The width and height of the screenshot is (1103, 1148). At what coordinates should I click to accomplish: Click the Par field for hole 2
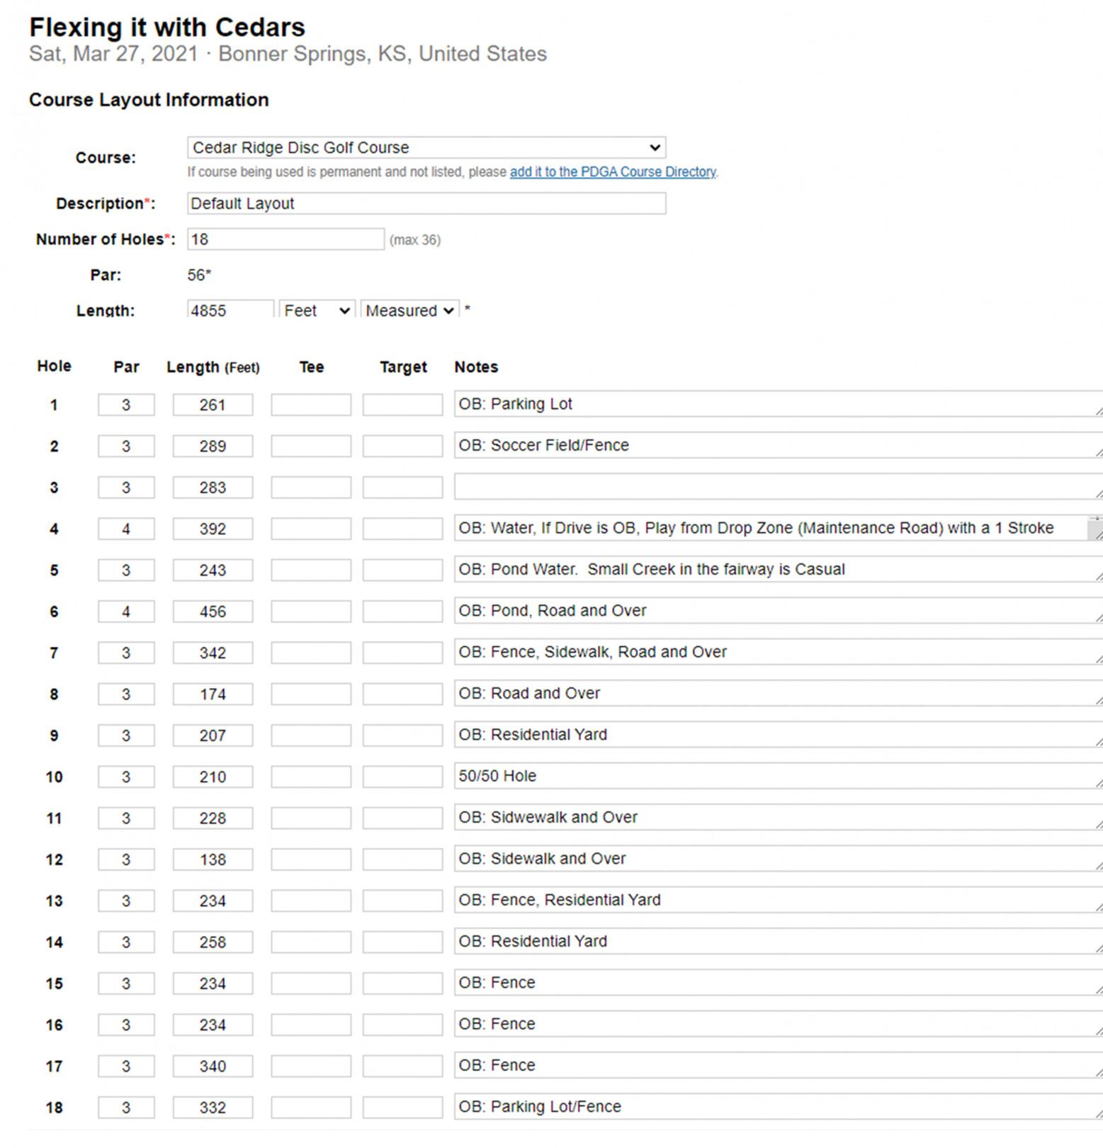point(126,446)
